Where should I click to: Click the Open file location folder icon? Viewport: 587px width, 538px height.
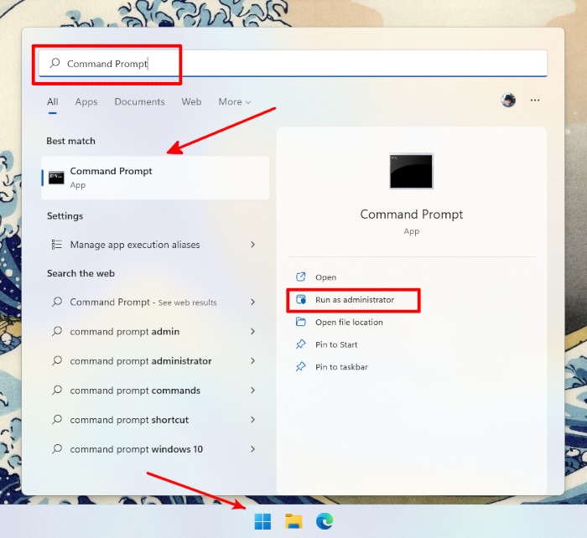(x=300, y=322)
